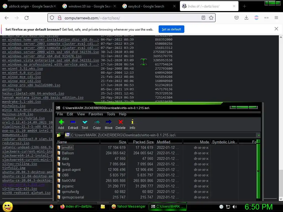Switch to the Firefox Index of taskbar button
The height and width of the screenshot is (212, 283).
[77, 206]
